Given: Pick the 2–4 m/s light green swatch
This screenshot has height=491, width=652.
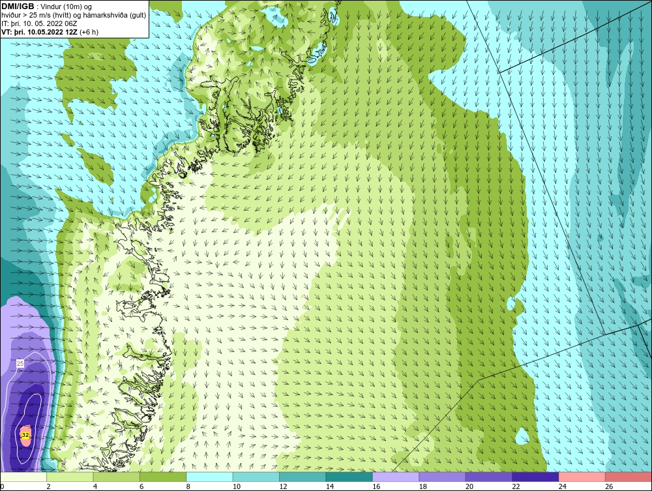Looking at the screenshot, I should click(70, 477).
